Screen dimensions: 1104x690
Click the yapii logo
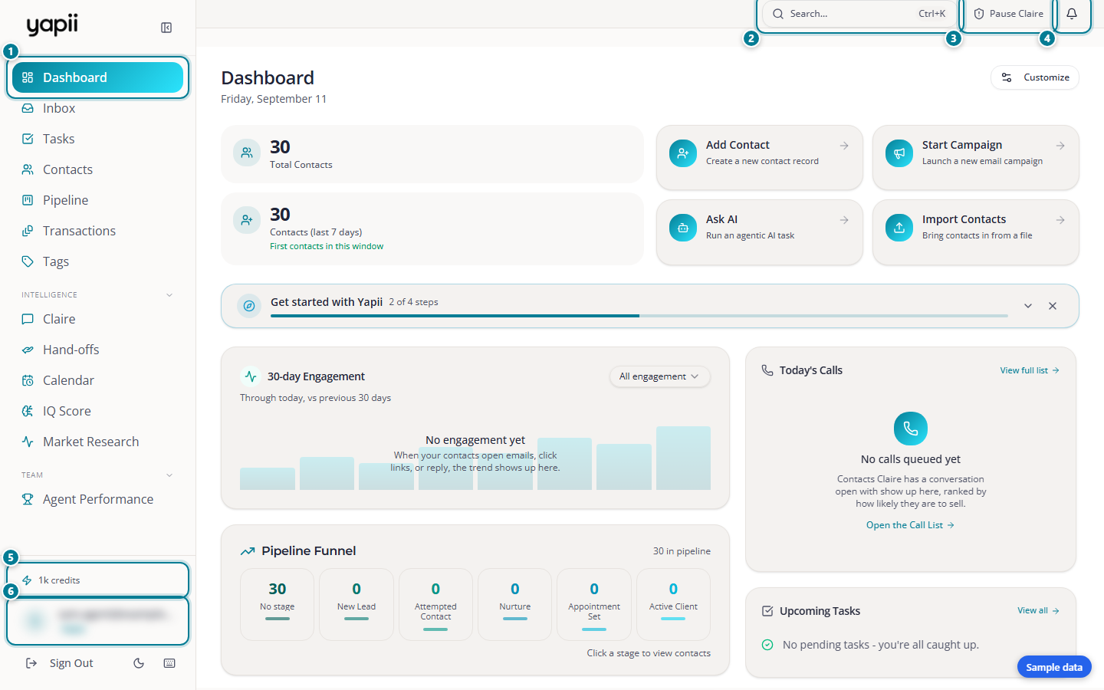[52, 25]
